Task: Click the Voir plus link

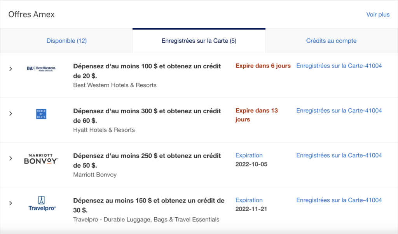Action: 378,15
